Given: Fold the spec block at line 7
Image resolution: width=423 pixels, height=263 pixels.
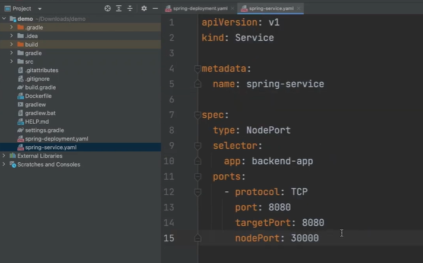Looking at the screenshot, I should pyautogui.click(x=198, y=115).
